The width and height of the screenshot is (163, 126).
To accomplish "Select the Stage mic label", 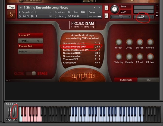I will (42, 73).
